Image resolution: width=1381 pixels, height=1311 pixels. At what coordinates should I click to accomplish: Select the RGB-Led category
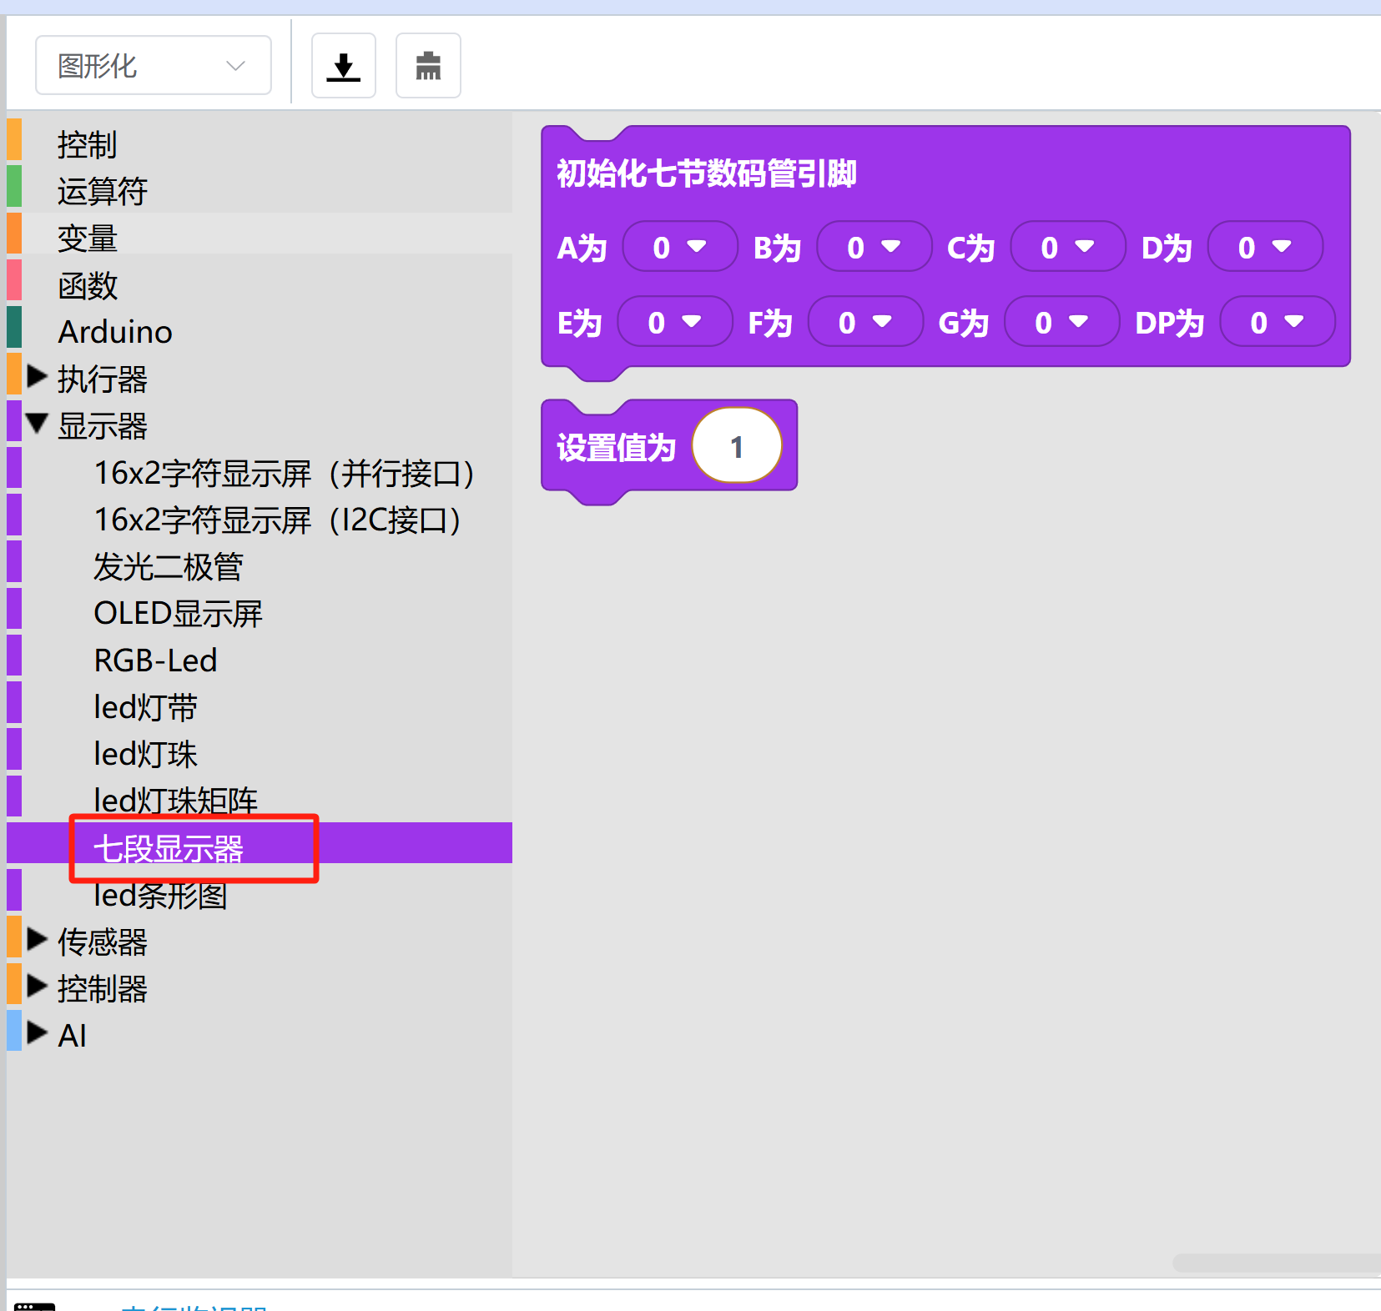tap(155, 661)
